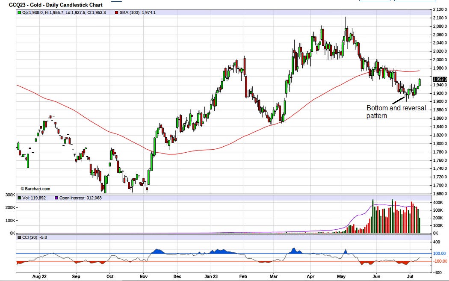The image size is (449, 281).
Task: Click the Sep date axis label
Action: pyautogui.click(x=76, y=276)
